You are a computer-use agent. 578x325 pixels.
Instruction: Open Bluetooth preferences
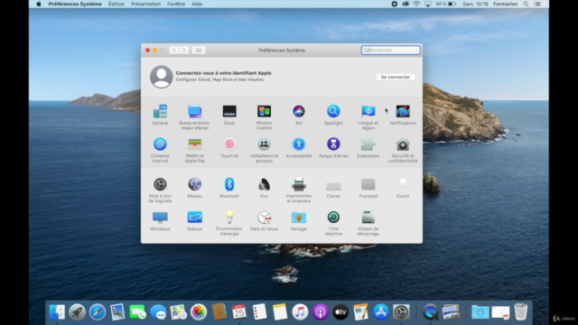[229, 184]
